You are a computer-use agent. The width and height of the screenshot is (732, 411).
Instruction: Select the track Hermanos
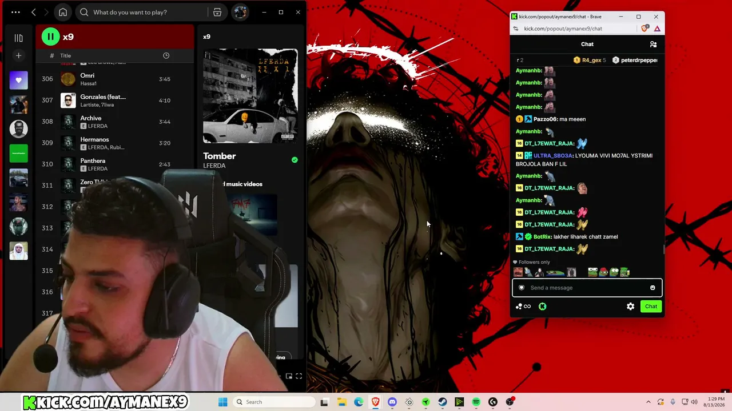coord(114,143)
